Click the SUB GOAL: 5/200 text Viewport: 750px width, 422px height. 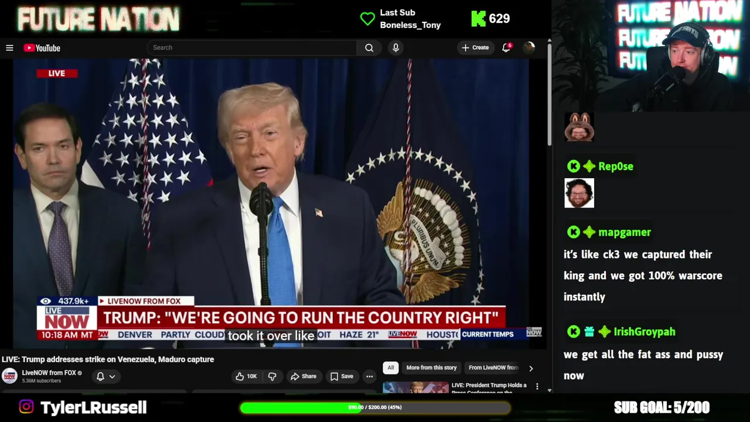point(662,407)
